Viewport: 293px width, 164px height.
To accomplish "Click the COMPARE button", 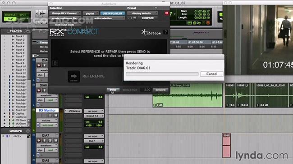I will click(147, 18).
